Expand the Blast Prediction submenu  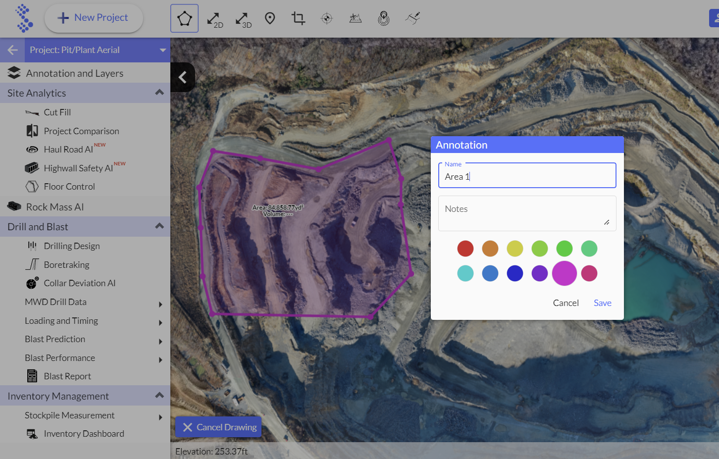click(x=160, y=341)
